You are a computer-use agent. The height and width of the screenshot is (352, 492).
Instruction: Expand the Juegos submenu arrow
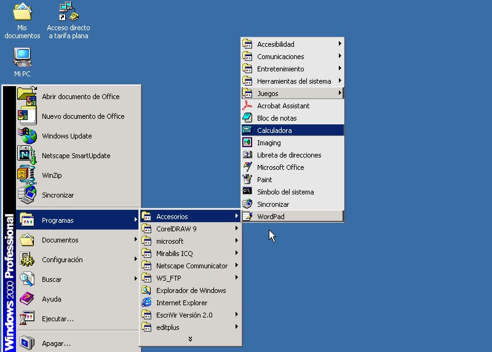[340, 93]
